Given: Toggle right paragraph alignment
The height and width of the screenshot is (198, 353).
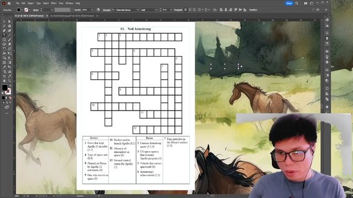Looking at the screenshot, I should [194, 10].
